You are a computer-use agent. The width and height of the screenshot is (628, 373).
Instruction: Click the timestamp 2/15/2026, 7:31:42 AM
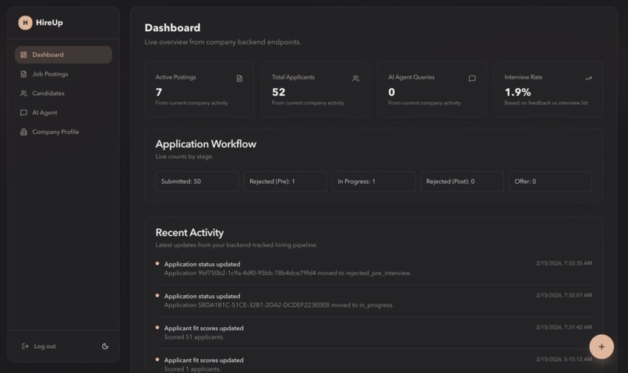tap(564, 327)
